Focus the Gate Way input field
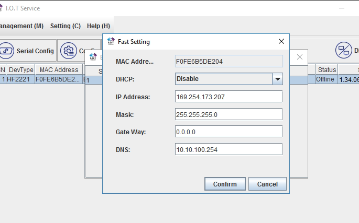The height and width of the screenshot is (223, 359). click(229, 132)
